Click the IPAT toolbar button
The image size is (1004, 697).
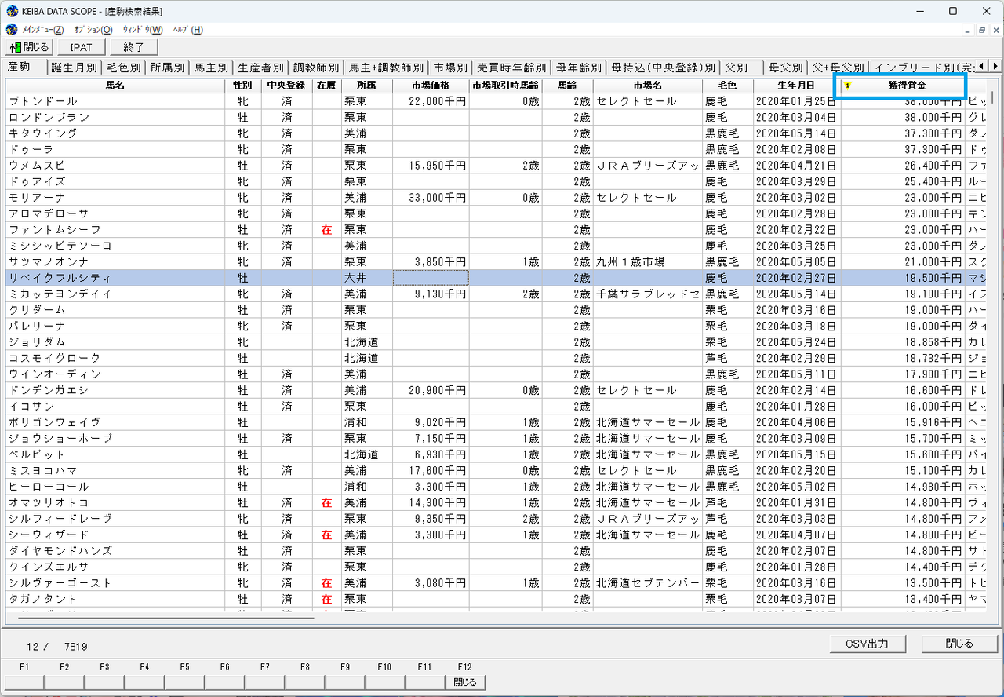pos(81,47)
